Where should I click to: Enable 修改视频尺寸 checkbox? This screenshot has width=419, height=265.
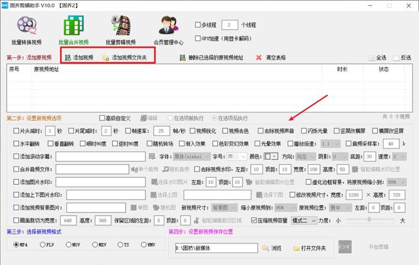point(293,195)
